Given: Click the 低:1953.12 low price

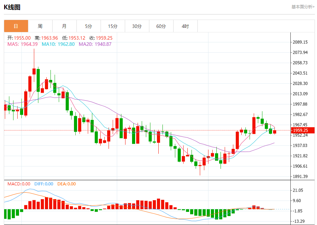Looking at the screenshot, I should (74, 38).
